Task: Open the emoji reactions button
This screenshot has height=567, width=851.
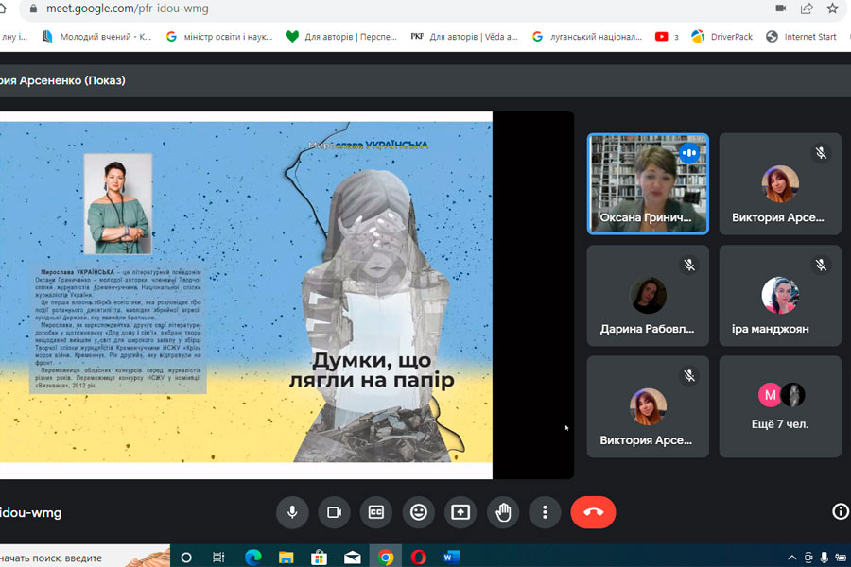Action: tap(418, 512)
